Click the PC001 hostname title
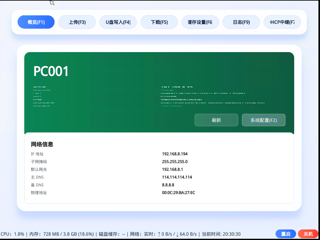 (51, 71)
